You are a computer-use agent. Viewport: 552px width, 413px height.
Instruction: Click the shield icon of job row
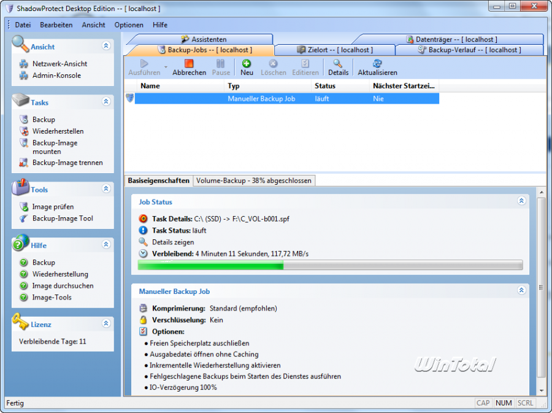click(129, 98)
